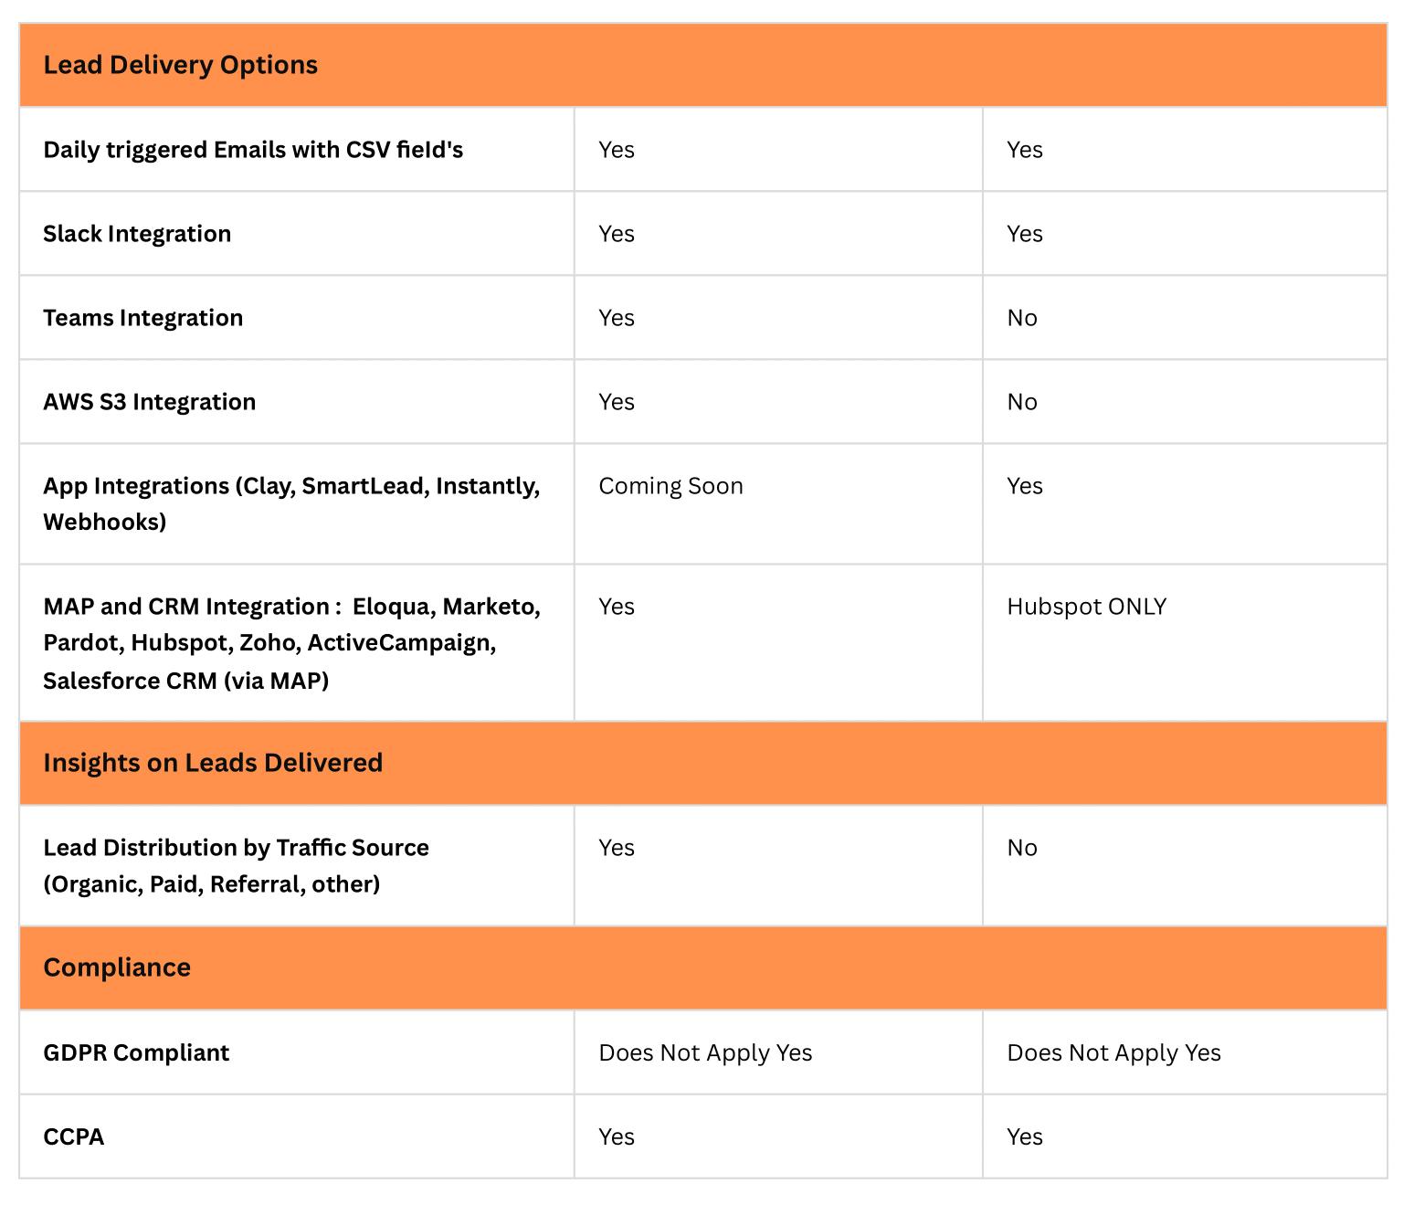Viewport: 1414px width, 1205px height.
Task: Click the No value for AWS S3 Integration
Action: pos(1021,402)
